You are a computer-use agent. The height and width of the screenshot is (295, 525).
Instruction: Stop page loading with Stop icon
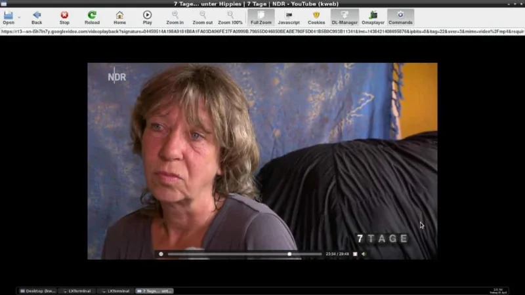64,18
